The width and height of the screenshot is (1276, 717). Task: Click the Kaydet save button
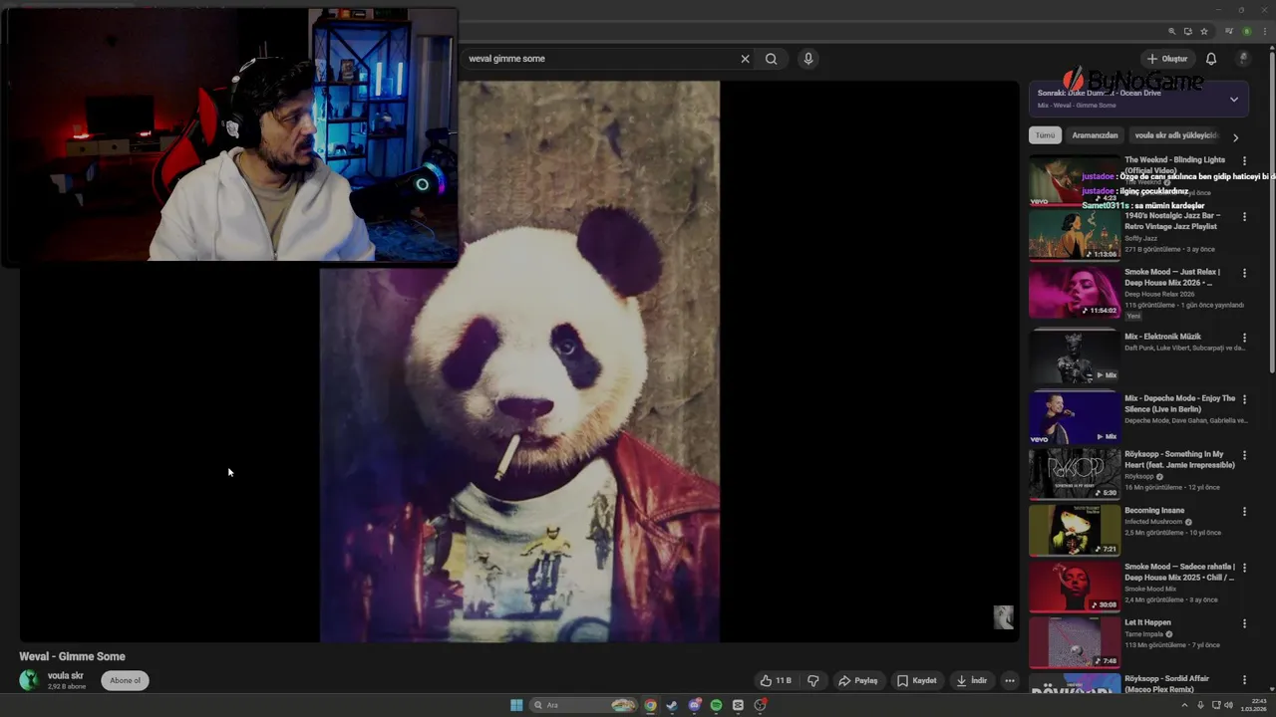[917, 681]
